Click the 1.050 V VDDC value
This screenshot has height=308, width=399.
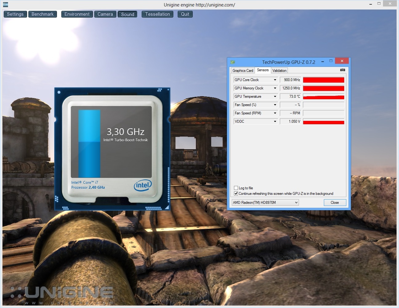290,121
